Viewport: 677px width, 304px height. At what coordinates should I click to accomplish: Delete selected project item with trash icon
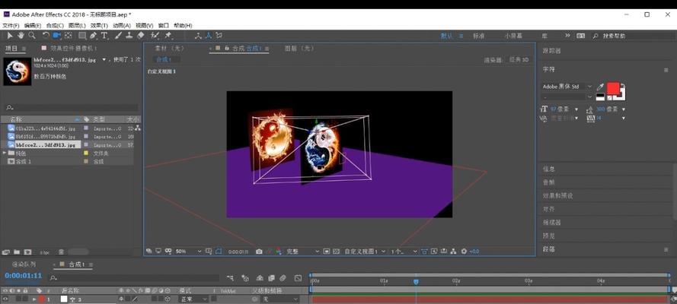point(62,252)
